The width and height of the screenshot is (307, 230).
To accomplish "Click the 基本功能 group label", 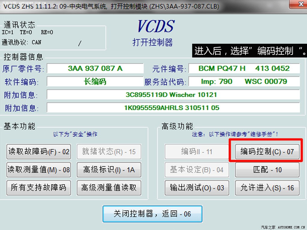I will [19, 126].
